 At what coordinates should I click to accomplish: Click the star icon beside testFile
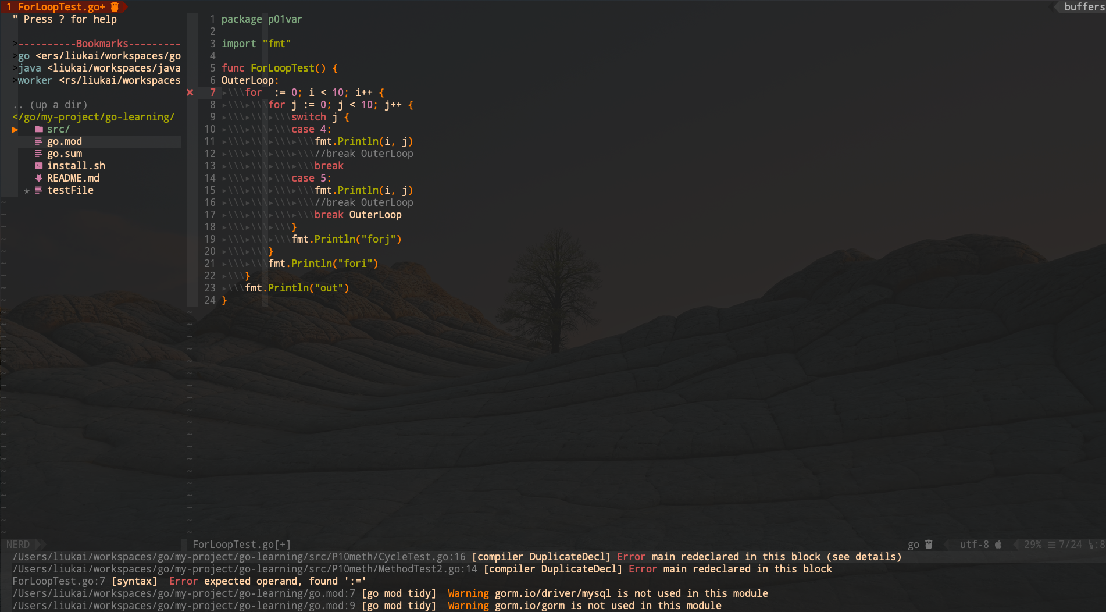[27, 191]
